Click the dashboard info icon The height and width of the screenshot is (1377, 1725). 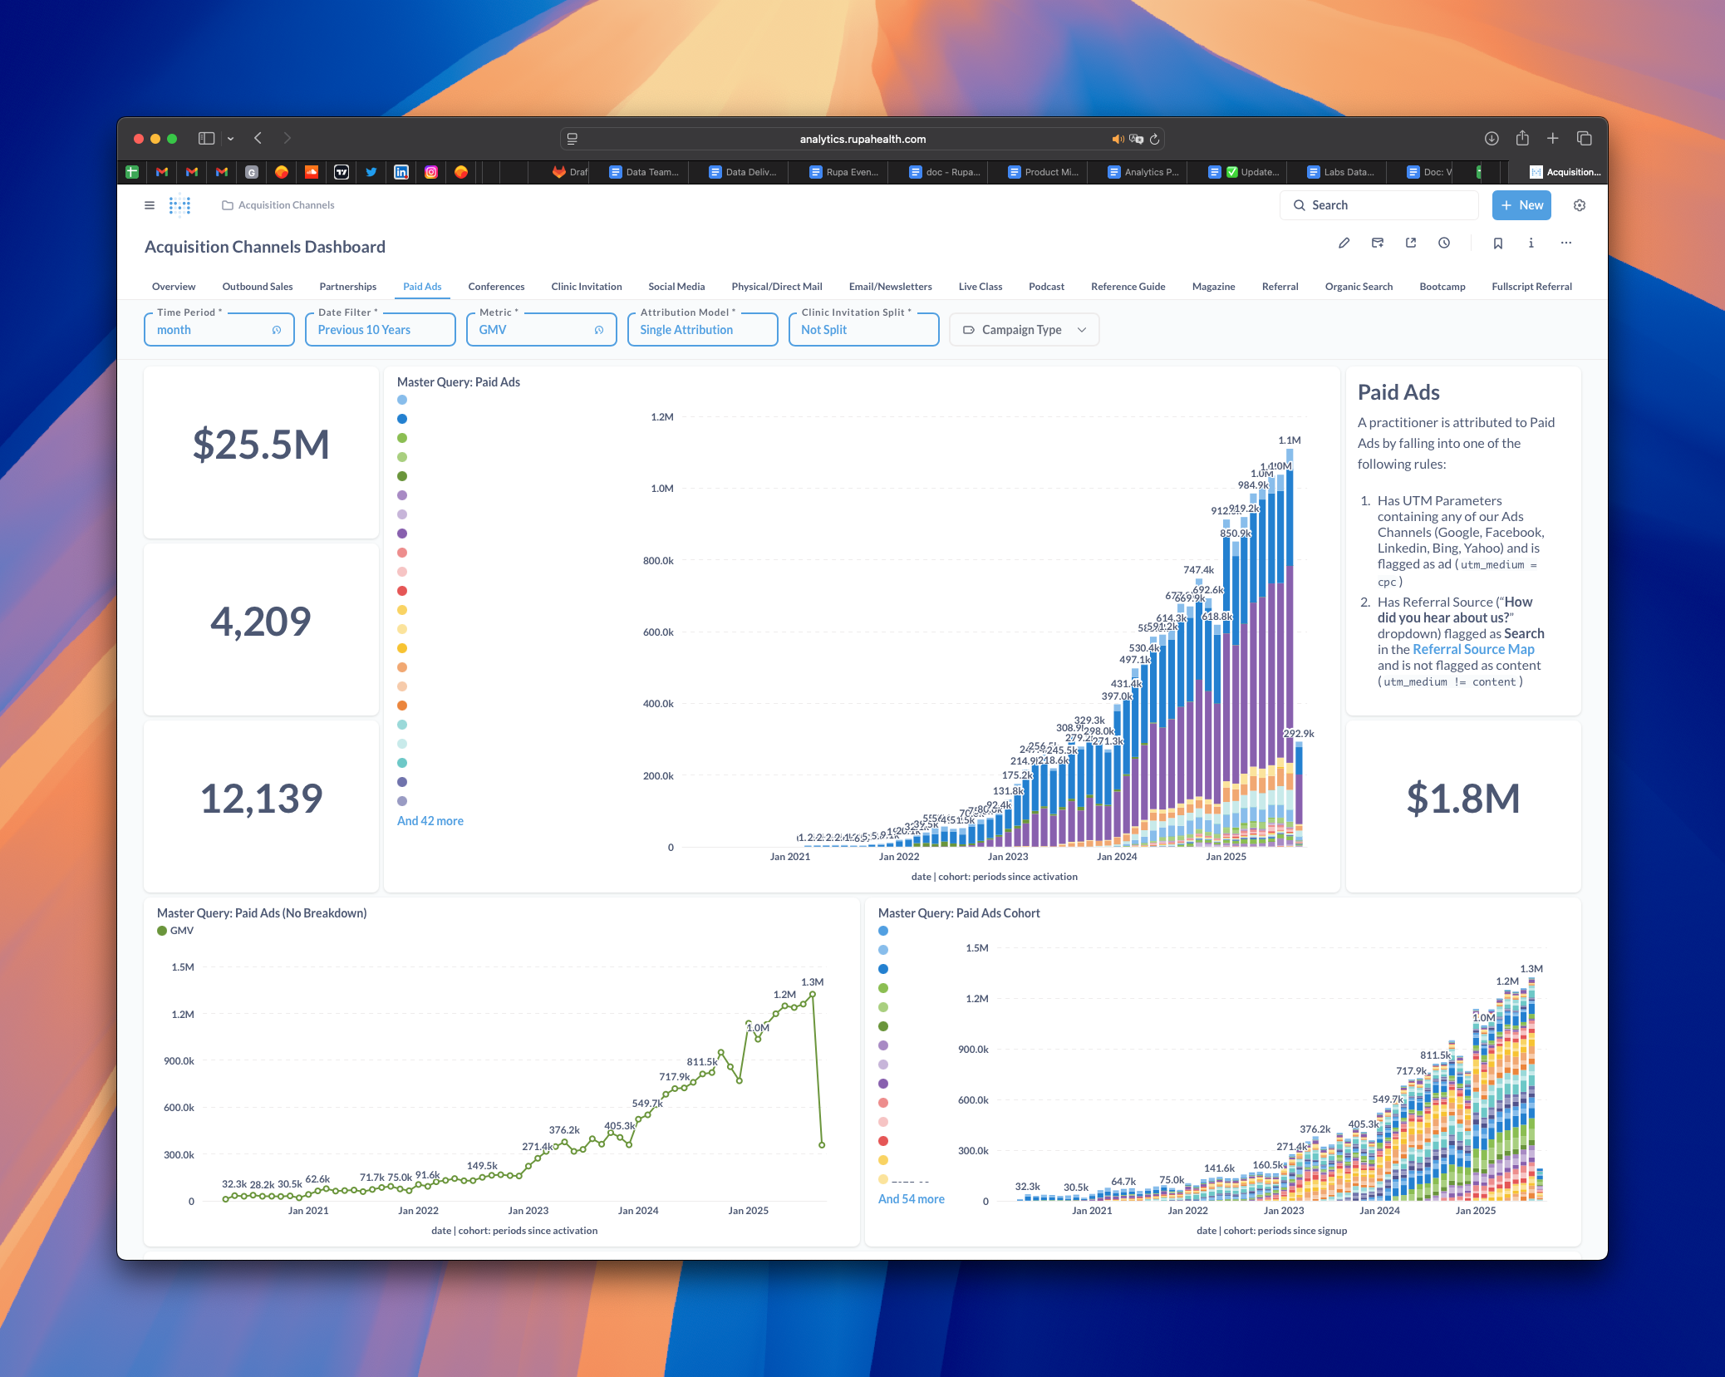(1531, 243)
